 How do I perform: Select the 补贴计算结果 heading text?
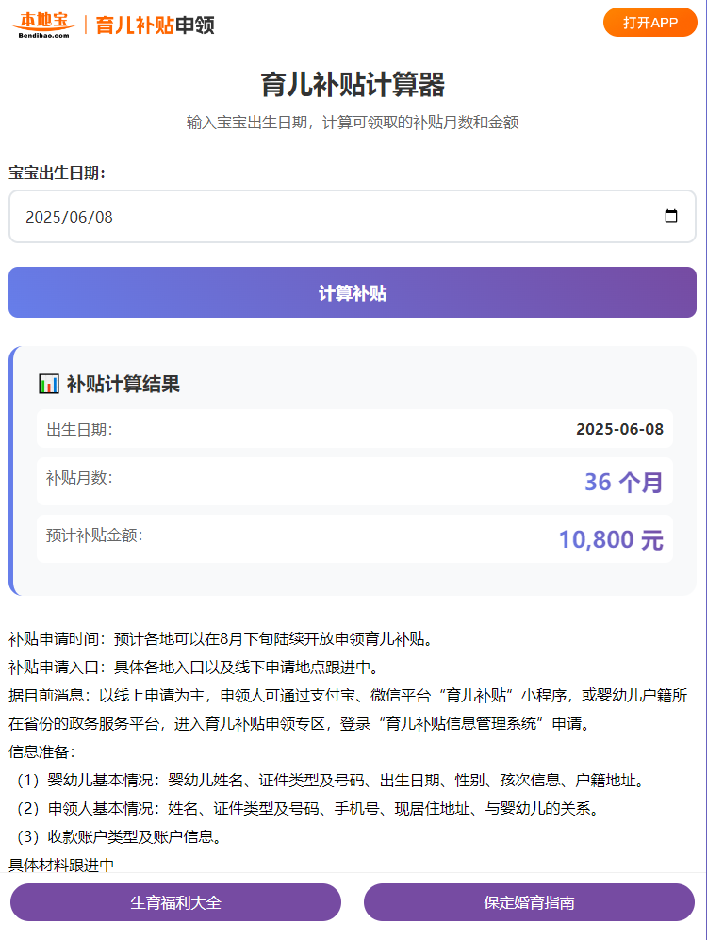pos(123,384)
